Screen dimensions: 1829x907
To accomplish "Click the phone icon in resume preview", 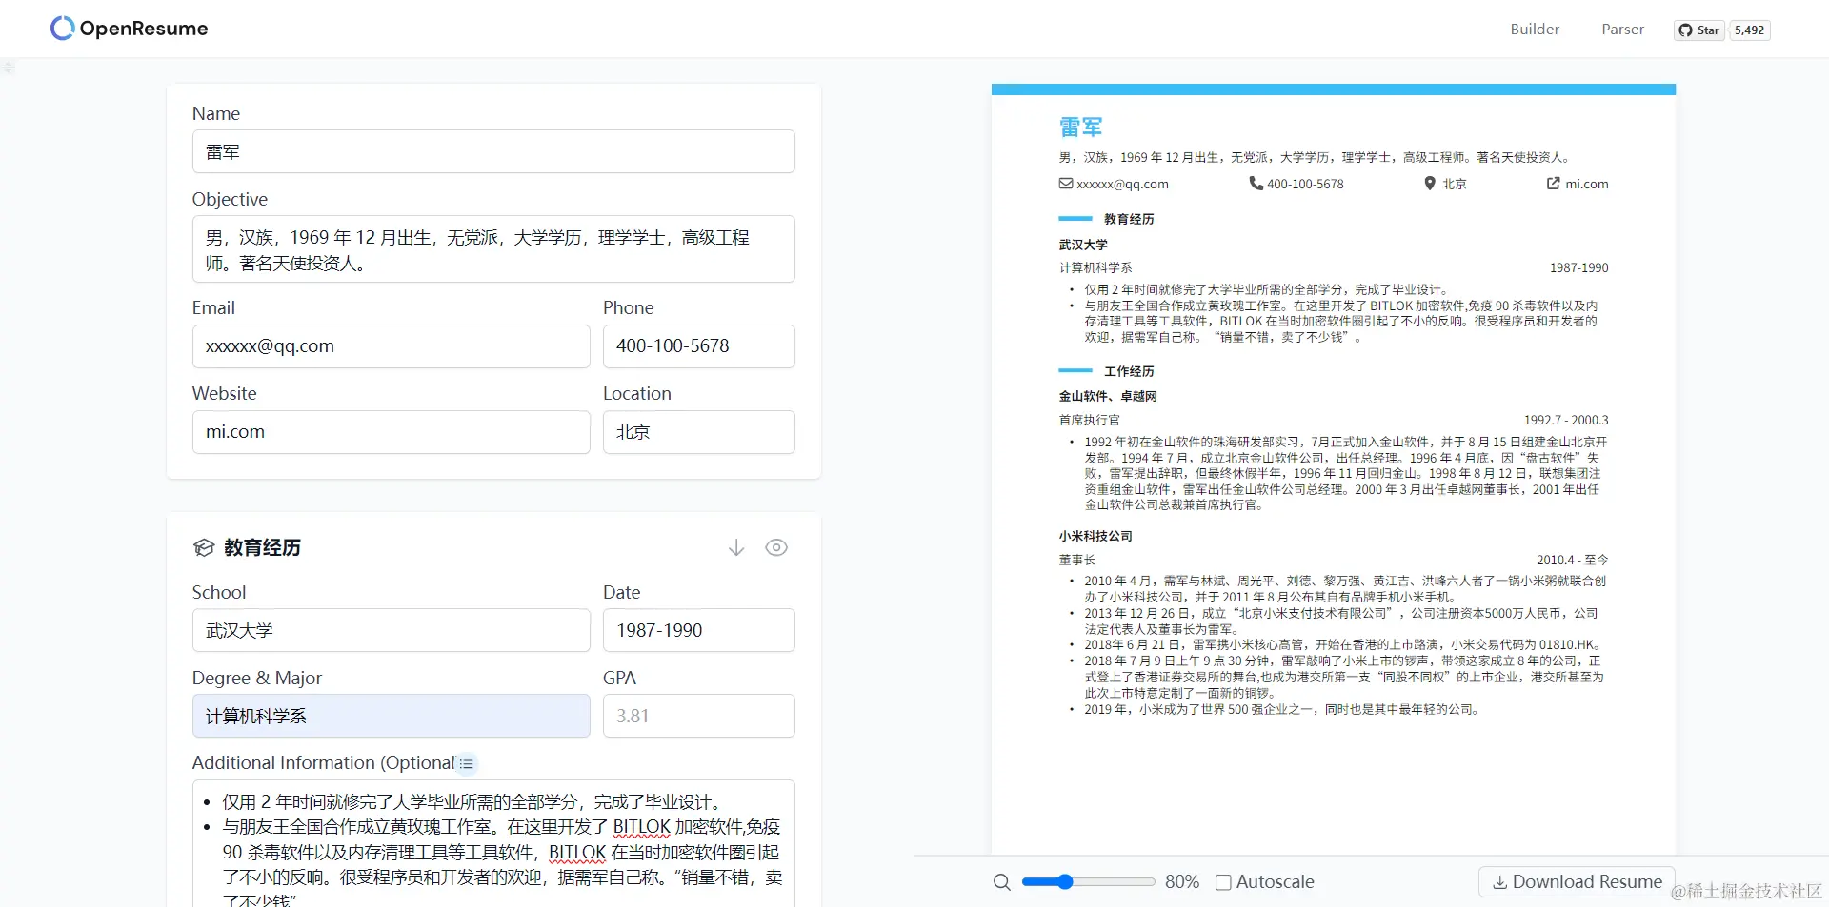I will coord(1256,184).
